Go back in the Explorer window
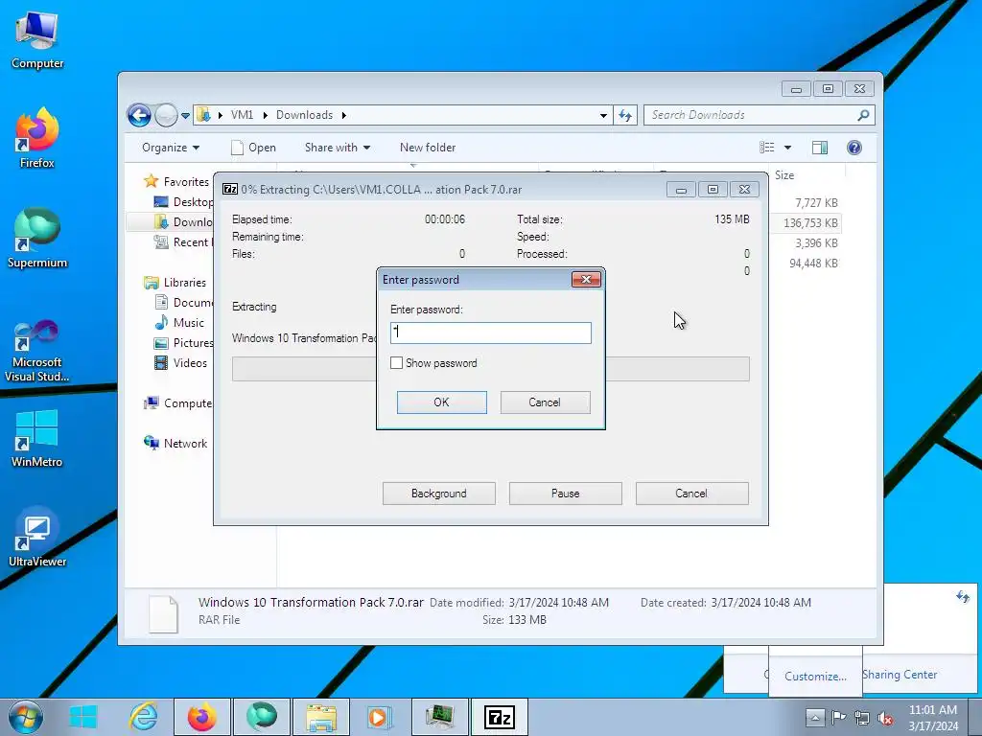Image resolution: width=982 pixels, height=736 pixels. [x=139, y=115]
